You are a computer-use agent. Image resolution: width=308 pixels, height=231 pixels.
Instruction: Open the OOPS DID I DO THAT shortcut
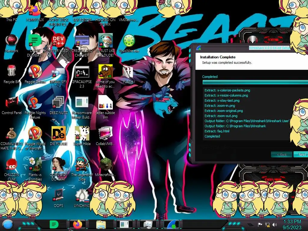point(59,169)
